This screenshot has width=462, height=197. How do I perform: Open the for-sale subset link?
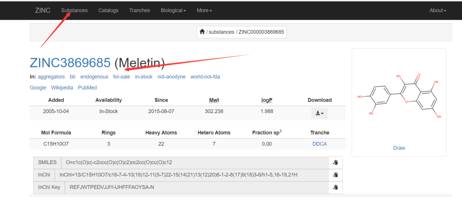121,77
